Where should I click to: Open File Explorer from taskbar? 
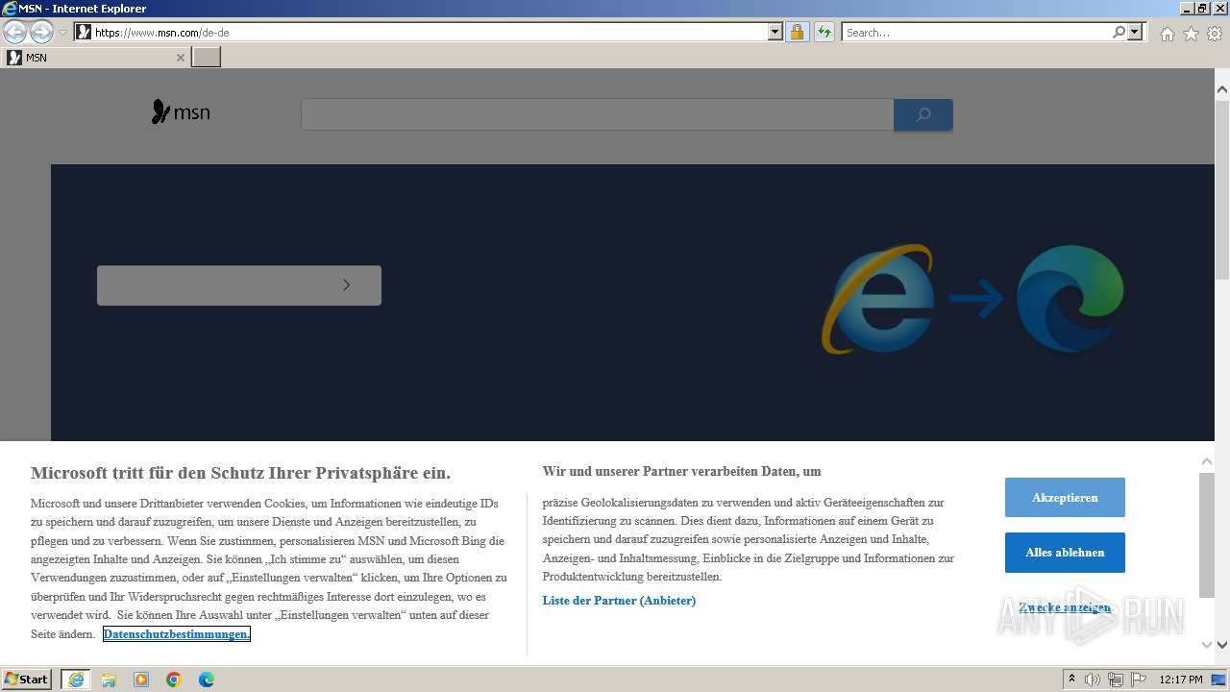(x=109, y=680)
